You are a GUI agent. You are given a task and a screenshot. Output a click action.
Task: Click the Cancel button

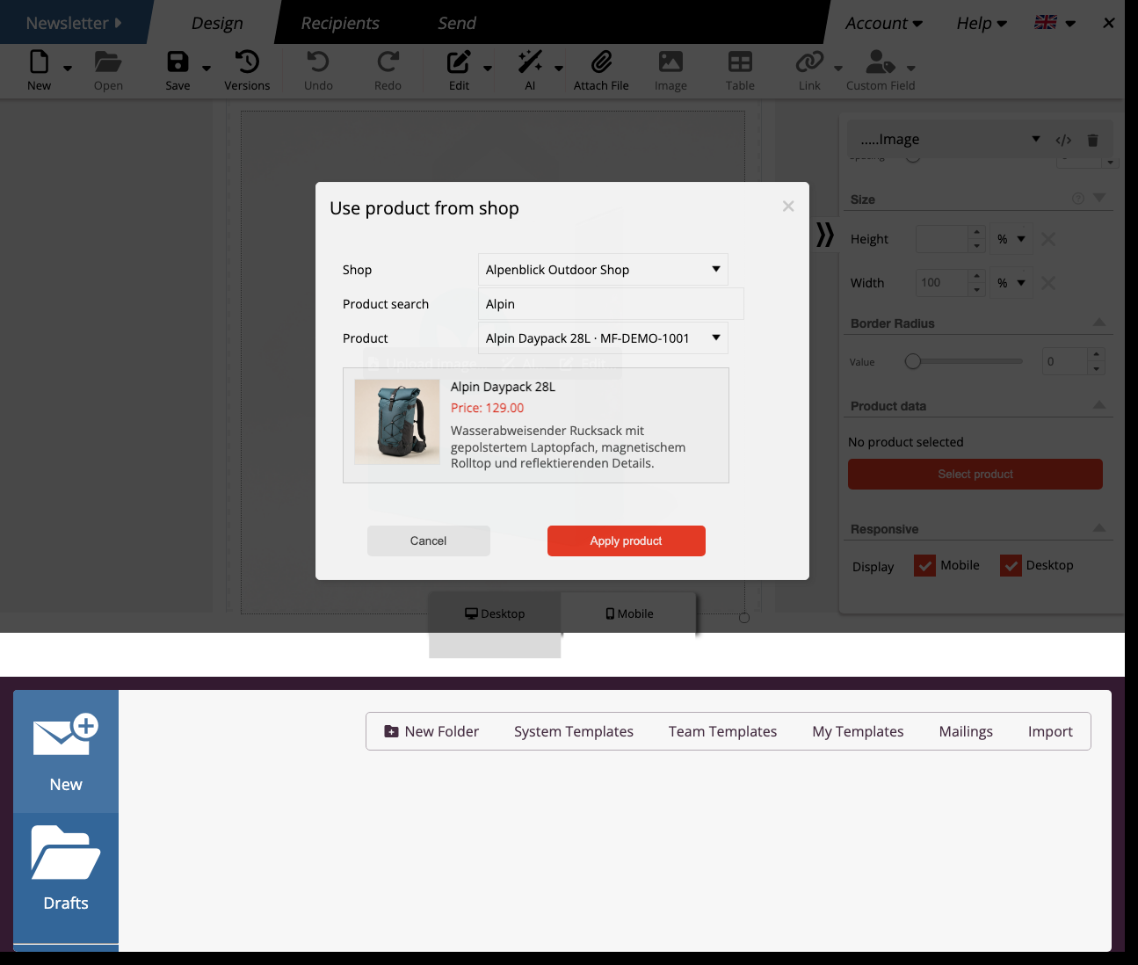(x=429, y=541)
